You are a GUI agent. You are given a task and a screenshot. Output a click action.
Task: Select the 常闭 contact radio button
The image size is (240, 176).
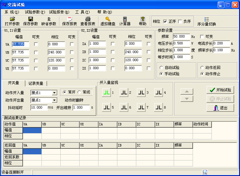point(79,92)
